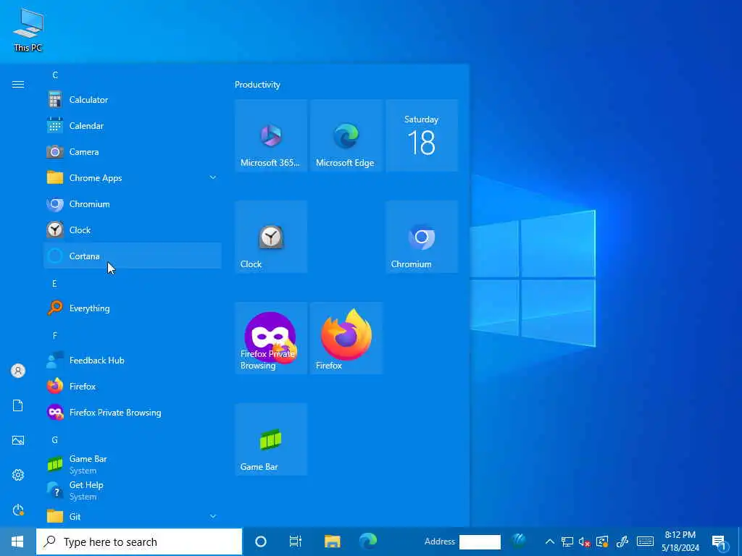Launch Calendar from the app list
742x556 pixels.
133,126
